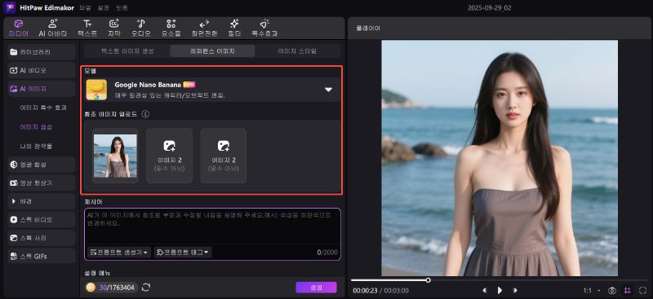Open AI Video (AI 비디오) in the sidebar
Screen dimensions: 653x299
pyautogui.click(x=42, y=70)
